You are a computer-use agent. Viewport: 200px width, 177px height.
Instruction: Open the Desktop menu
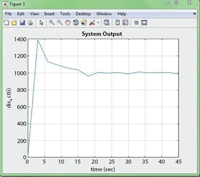[83, 14]
